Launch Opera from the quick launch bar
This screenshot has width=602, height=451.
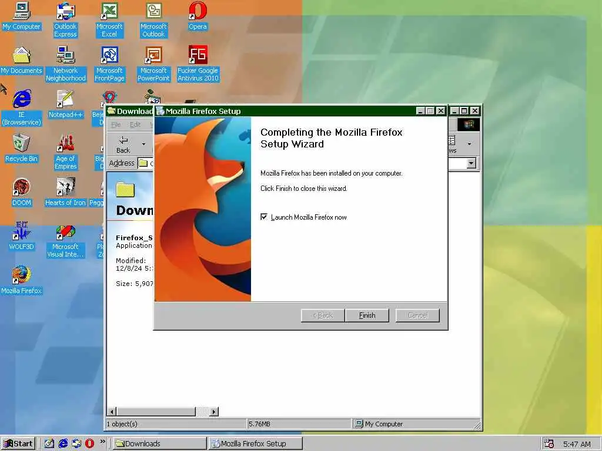[x=89, y=443]
